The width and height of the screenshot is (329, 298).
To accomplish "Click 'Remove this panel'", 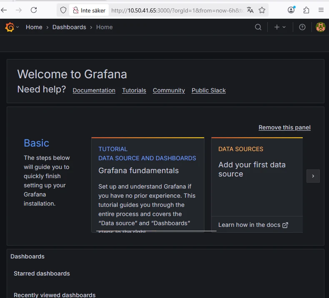I will [x=284, y=127].
